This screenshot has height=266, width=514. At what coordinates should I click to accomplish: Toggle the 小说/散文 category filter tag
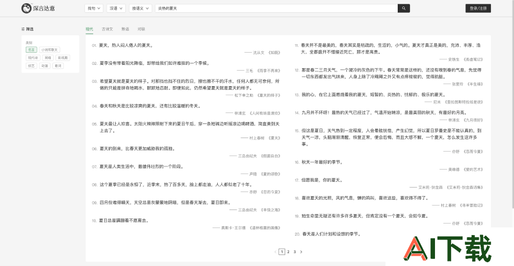49,50
